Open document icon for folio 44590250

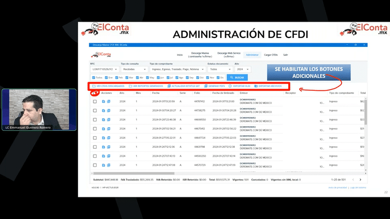(x=103, y=156)
